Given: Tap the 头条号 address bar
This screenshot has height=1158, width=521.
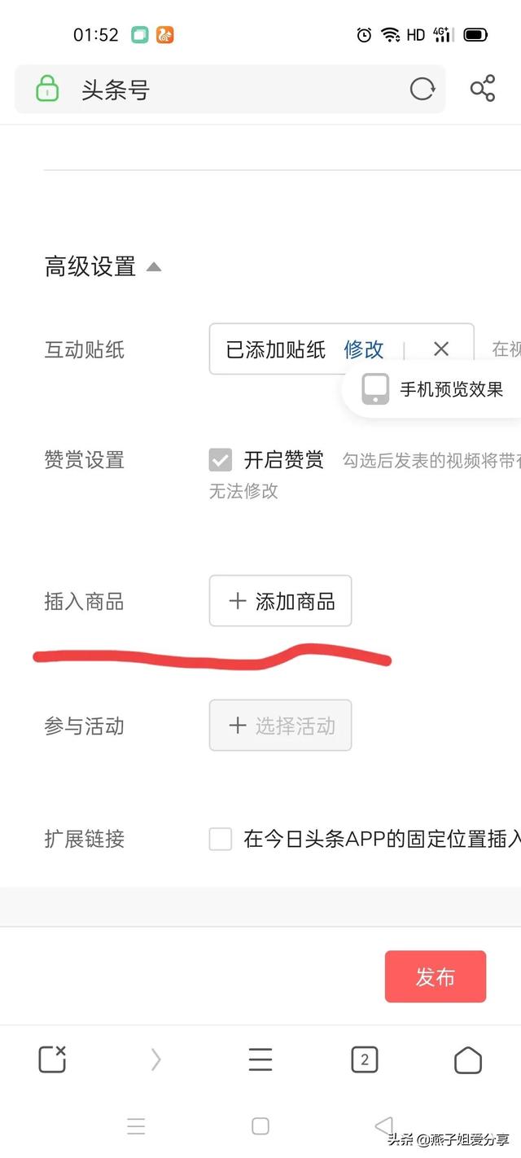Looking at the screenshot, I should (x=230, y=89).
